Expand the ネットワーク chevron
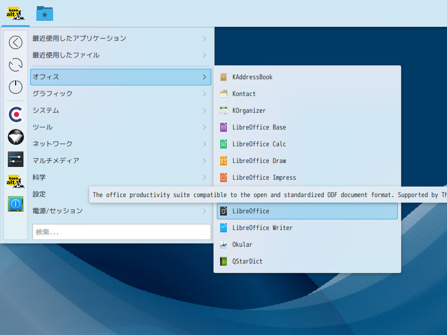This screenshot has width=447, height=335. pos(205,144)
